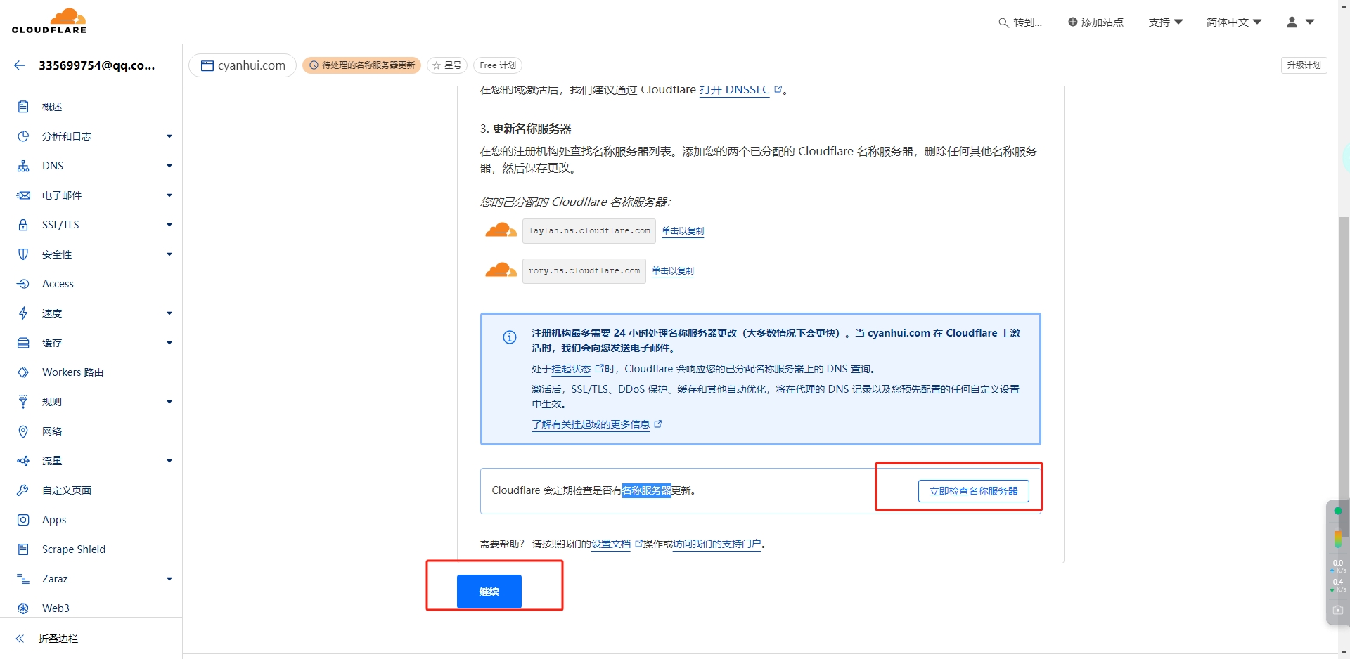Click the 星号 star button
Viewport: 1350px width, 659px height.
tap(447, 65)
